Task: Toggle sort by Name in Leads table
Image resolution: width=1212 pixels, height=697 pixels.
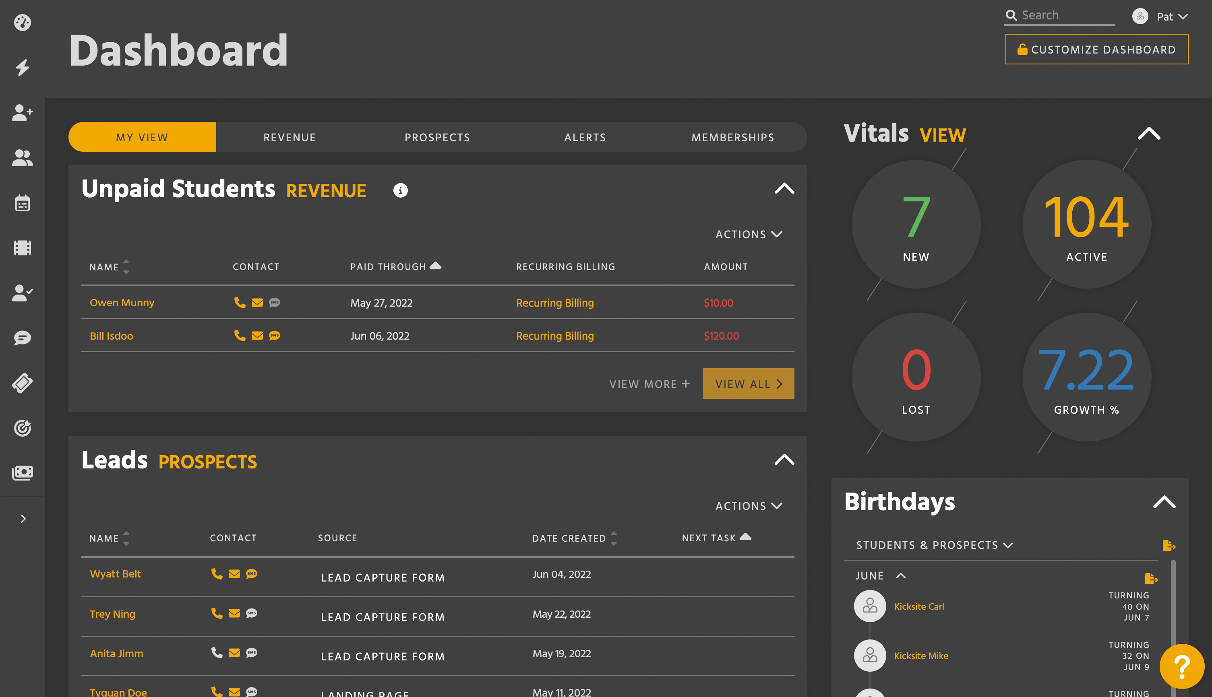Action: (126, 538)
